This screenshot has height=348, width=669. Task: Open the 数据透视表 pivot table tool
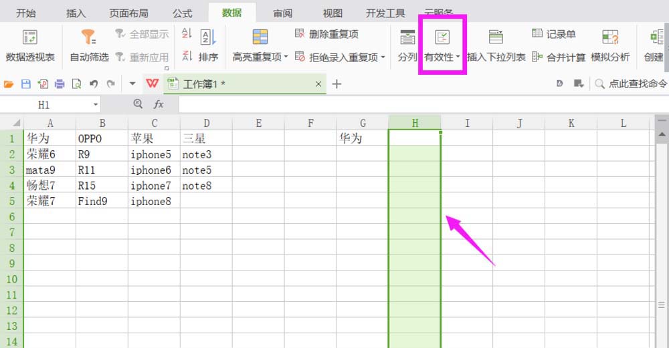[30, 46]
